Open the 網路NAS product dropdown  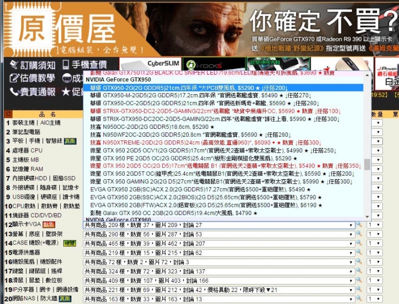point(219,299)
